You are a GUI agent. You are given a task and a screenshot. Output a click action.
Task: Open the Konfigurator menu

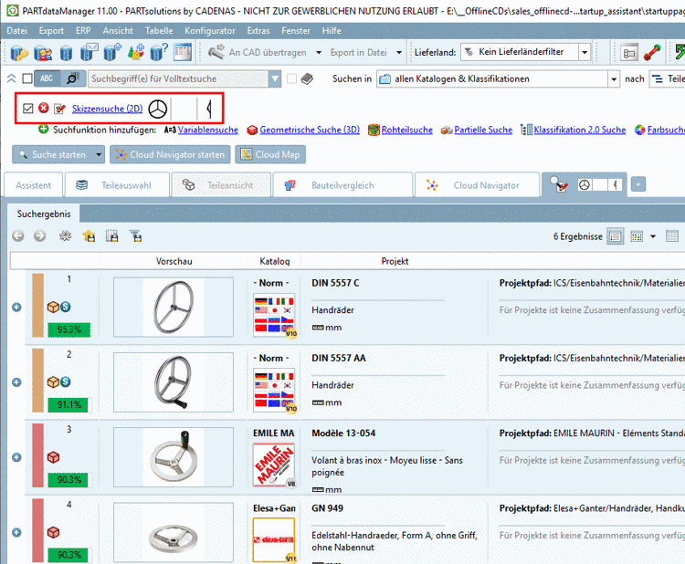coord(210,30)
